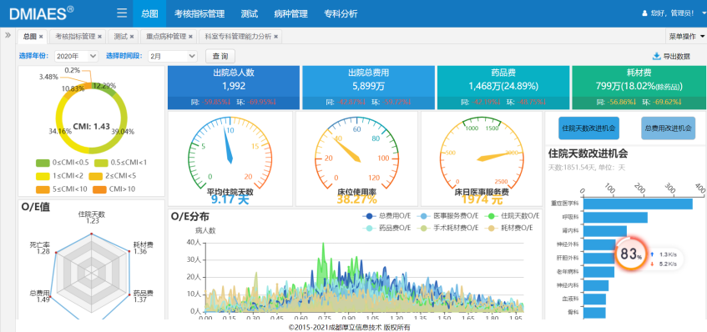Click the 导出数据 download icon
This screenshot has width=707, height=332.
point(656,57)
